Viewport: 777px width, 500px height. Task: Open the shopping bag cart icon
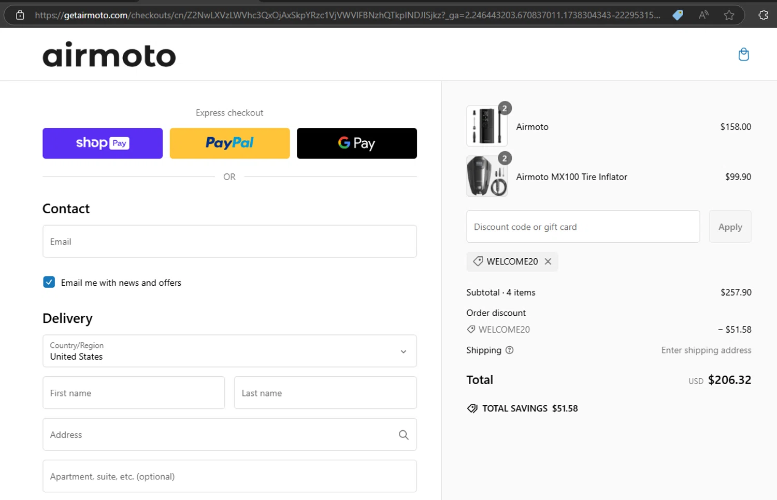pyautogui.click(x=743, y=54)
